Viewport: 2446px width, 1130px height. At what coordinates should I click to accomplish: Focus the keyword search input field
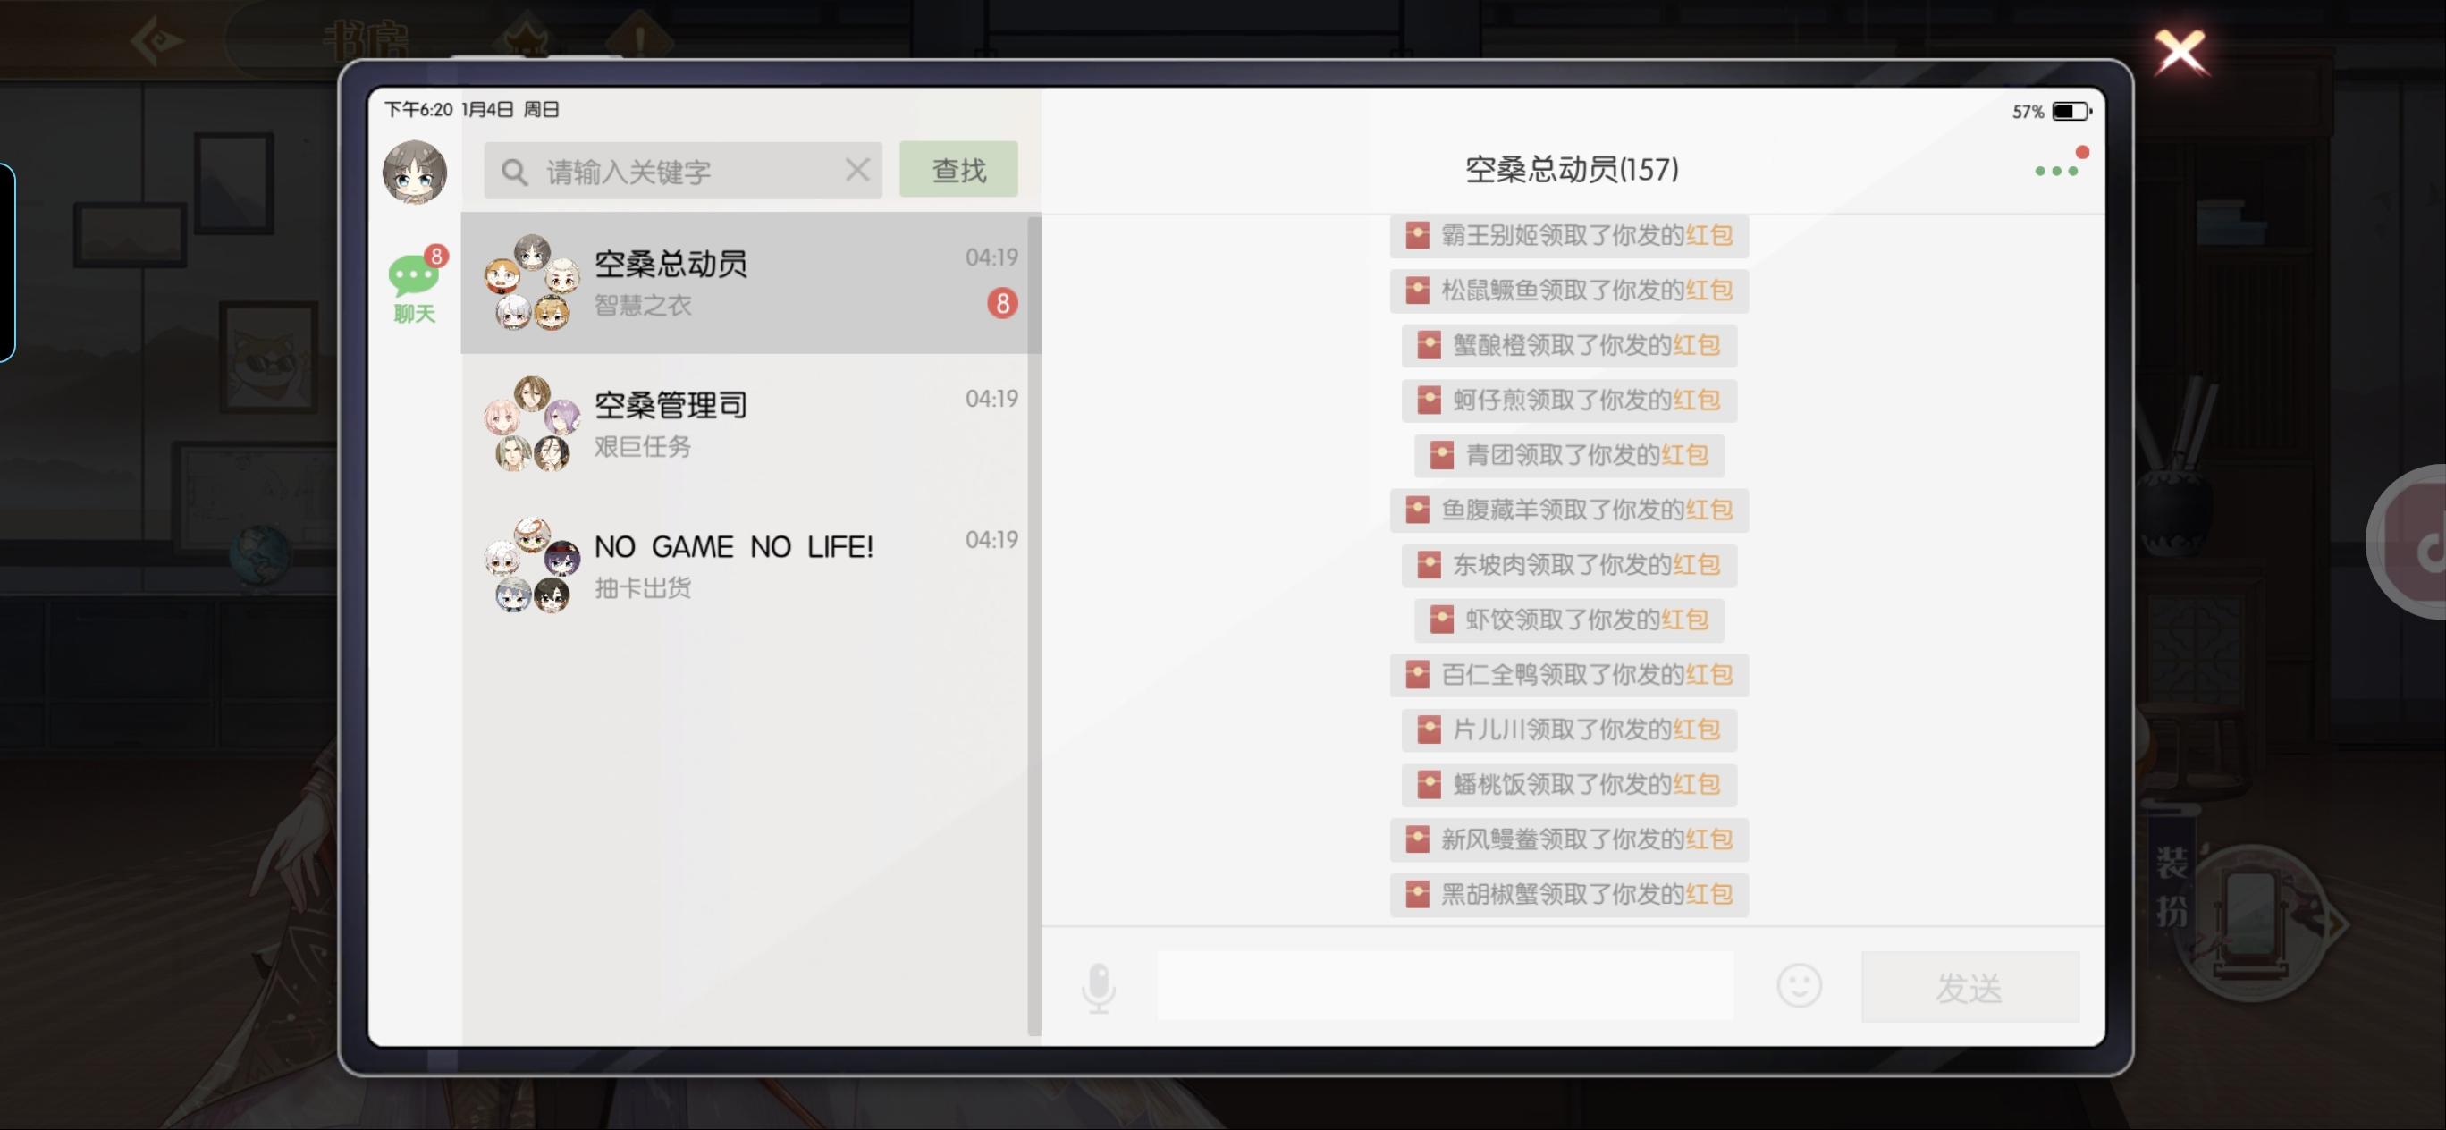point(683,171)
